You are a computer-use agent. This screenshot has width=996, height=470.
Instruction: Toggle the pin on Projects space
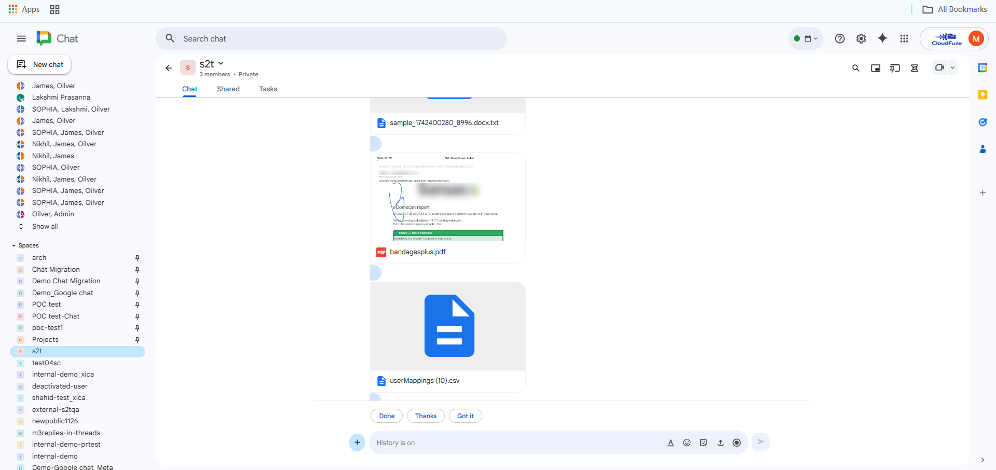(137, 340)
